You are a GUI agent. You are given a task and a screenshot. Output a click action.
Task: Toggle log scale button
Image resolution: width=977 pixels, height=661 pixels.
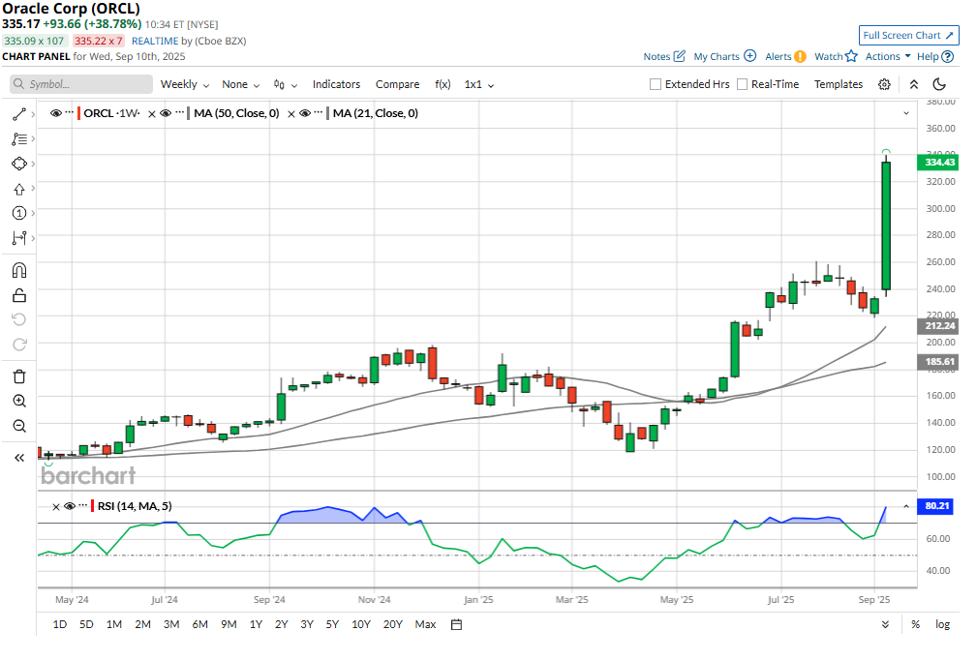tap(942, 624)
